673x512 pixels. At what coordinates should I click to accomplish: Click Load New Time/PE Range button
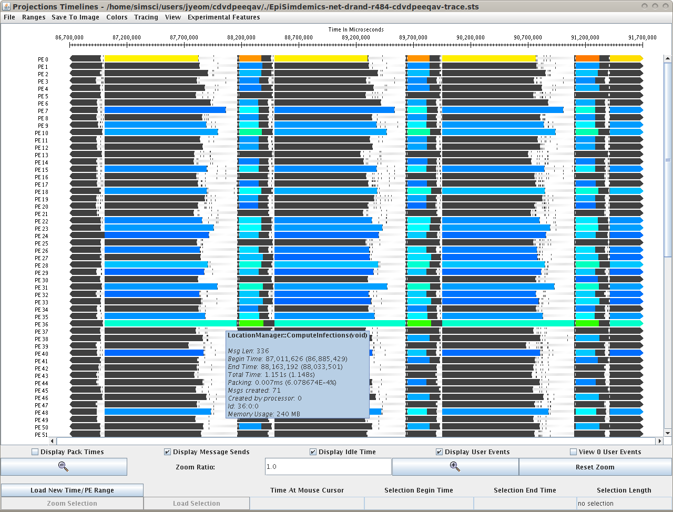(72, 490)
